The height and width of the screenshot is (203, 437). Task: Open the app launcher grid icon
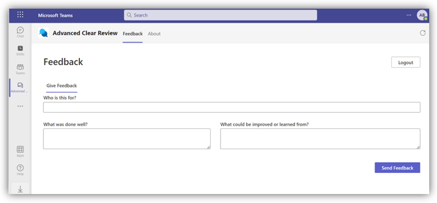(x=20, y=15)
